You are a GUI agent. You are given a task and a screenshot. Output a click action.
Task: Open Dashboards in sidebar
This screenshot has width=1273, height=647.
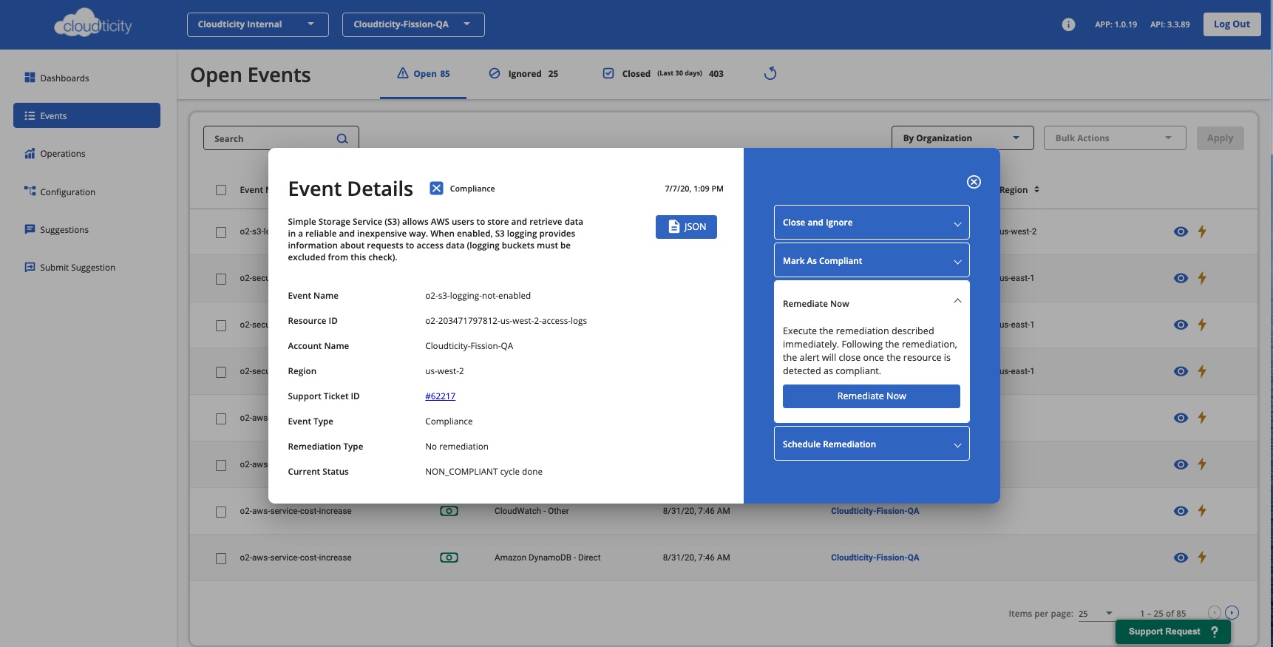click(x=87, y=78)
